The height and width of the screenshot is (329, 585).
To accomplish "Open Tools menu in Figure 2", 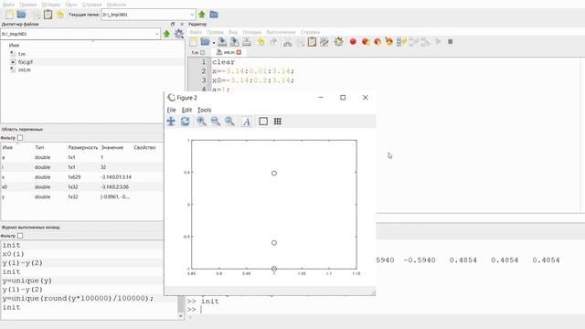I will [x=204, y=110].
